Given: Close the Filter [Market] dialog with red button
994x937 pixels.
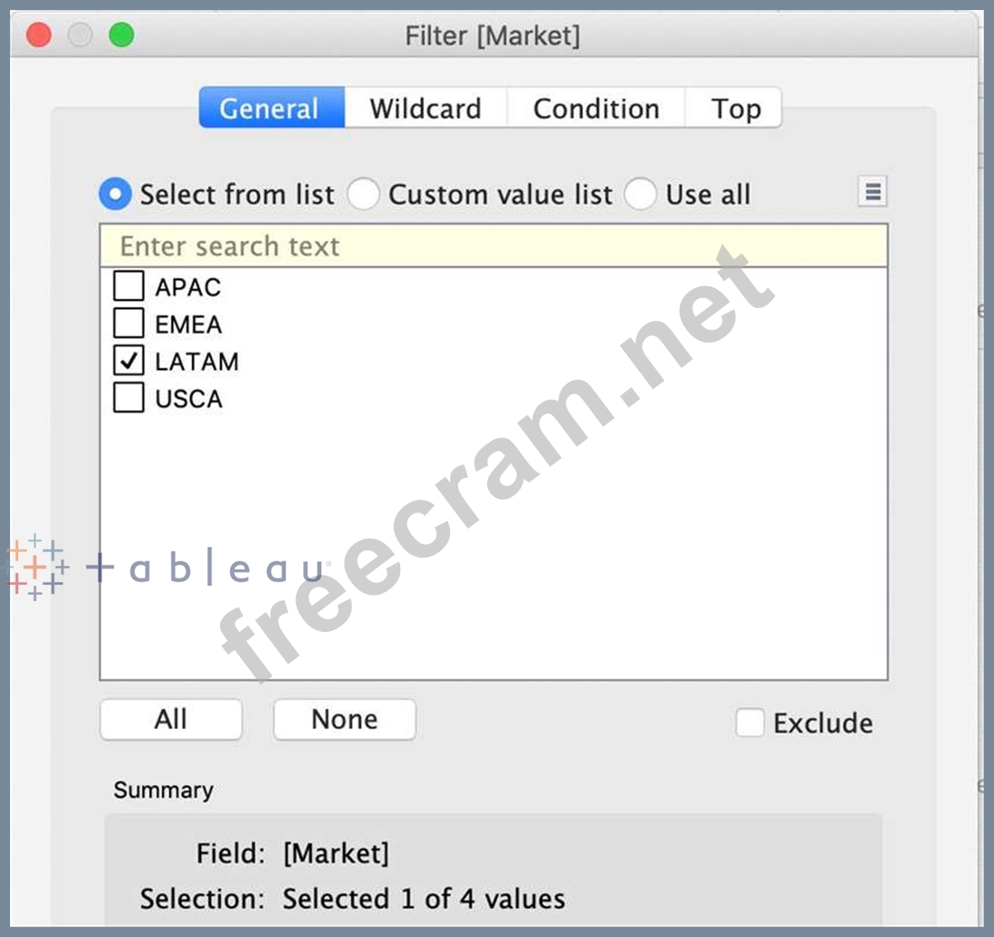Looking at the screenshot, I should point(39,35).
